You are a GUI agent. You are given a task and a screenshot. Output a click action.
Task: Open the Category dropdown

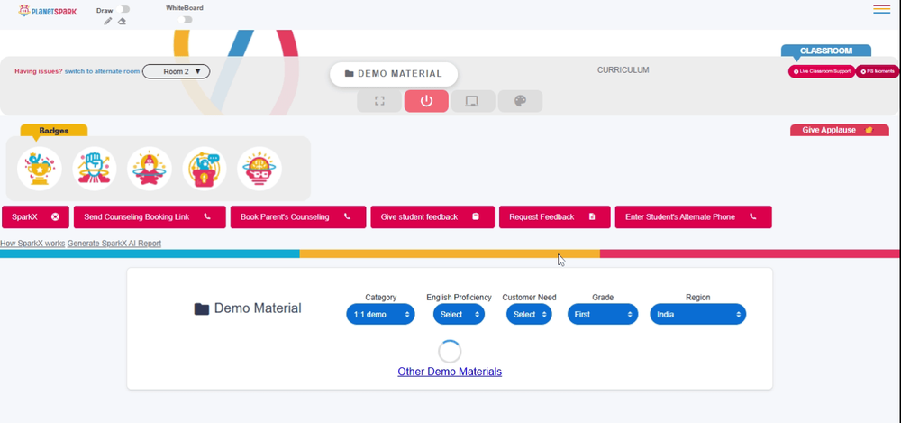tap(380, 314)
